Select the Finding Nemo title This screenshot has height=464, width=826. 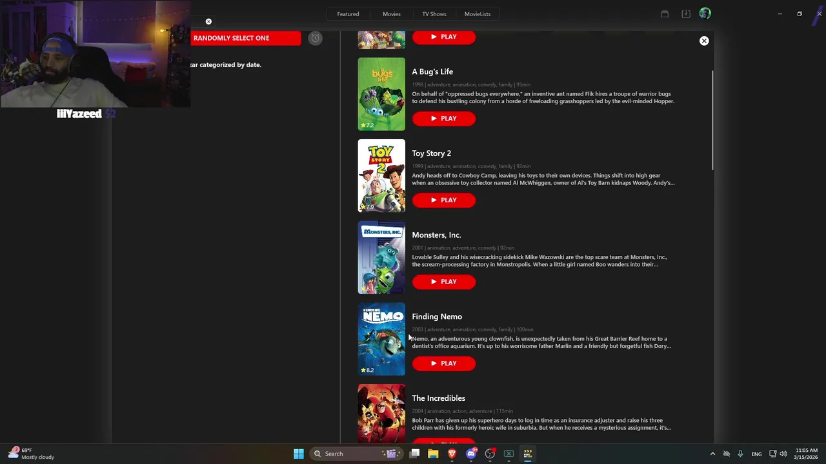pos(437,316)
